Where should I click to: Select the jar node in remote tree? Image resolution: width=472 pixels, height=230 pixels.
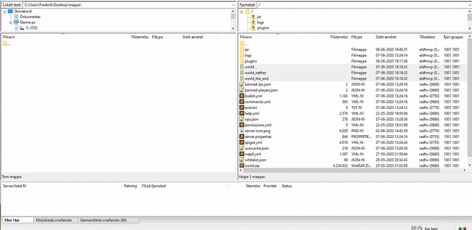point(259,17)
